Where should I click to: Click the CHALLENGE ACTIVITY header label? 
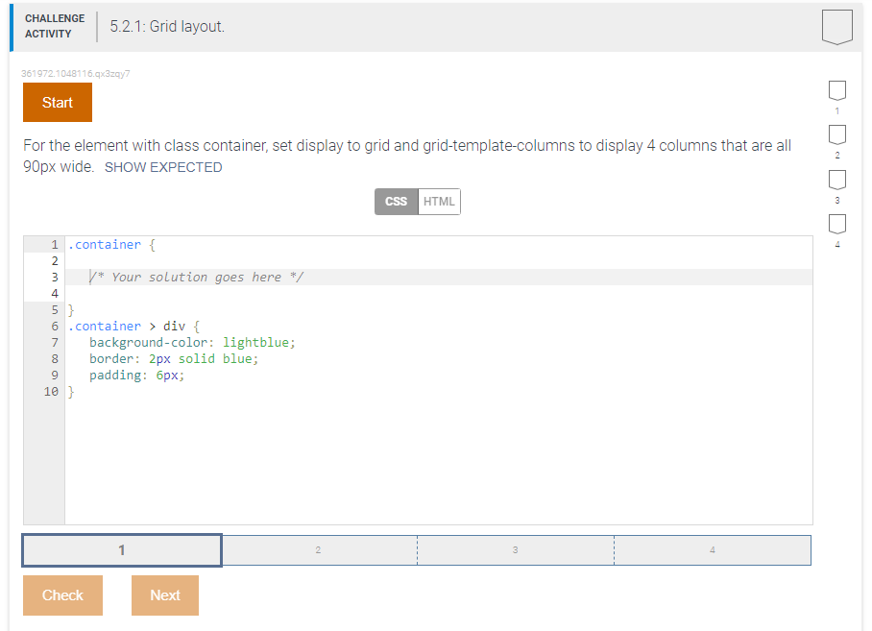tap(54, 24)
